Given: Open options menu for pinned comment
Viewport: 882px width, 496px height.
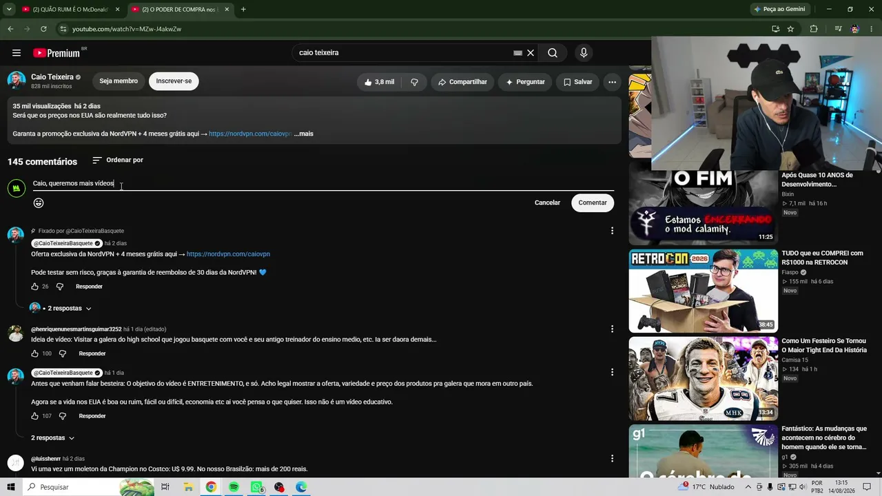Looking at the screenshot, I should coord(612,231).
